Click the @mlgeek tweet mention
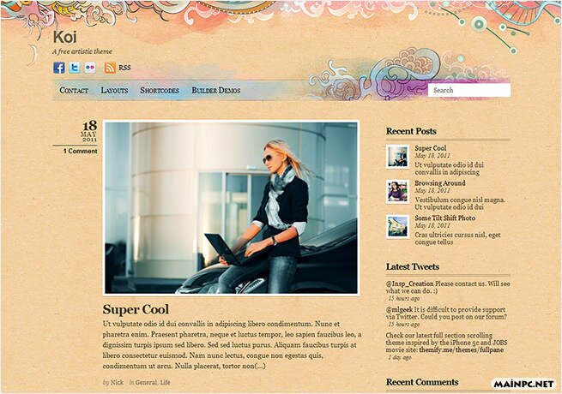 click(399, 309)
